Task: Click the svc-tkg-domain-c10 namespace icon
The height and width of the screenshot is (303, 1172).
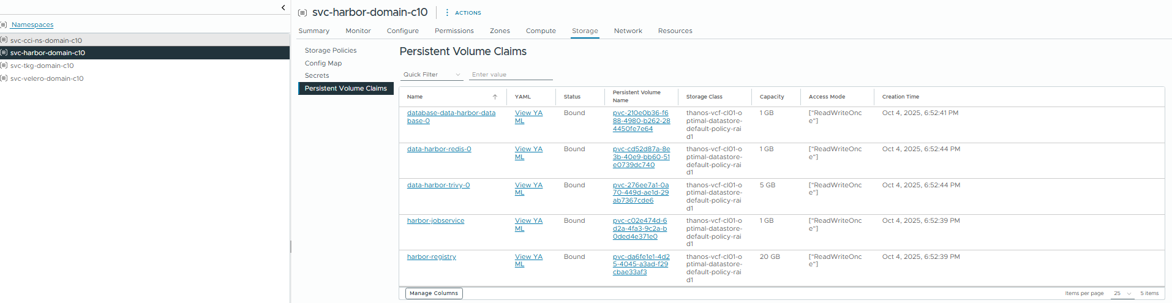Action: click(4, 65)
